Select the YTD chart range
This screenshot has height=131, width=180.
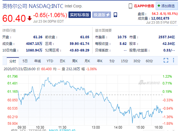(50, 61)
